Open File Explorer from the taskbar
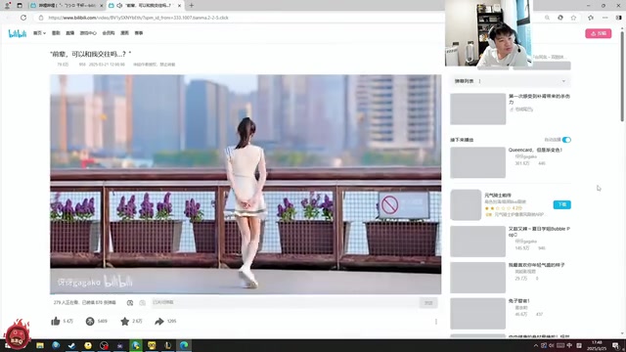Viewport: 626px width, 352px height. pyautogui.click(x=40, y=345)
